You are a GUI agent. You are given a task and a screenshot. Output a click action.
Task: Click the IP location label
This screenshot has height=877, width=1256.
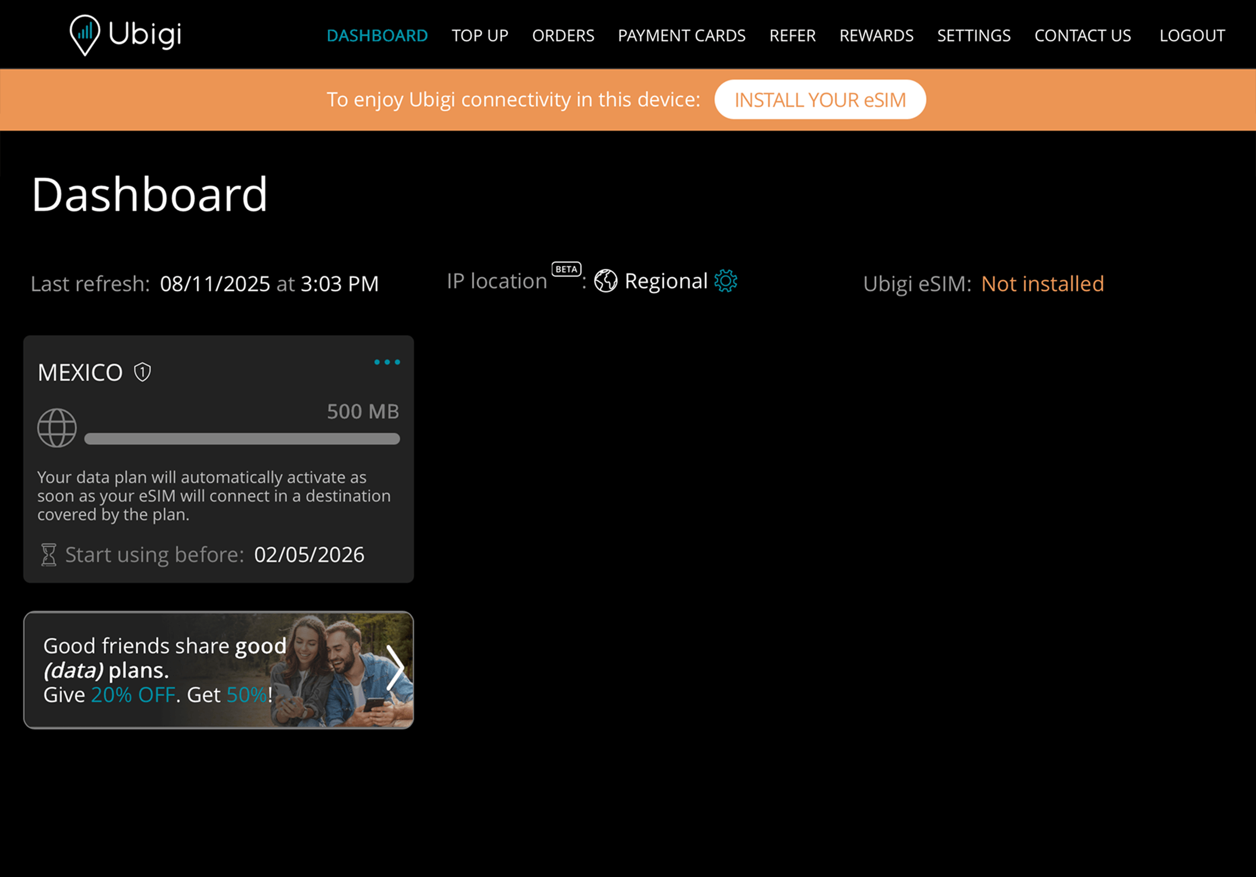497,281
